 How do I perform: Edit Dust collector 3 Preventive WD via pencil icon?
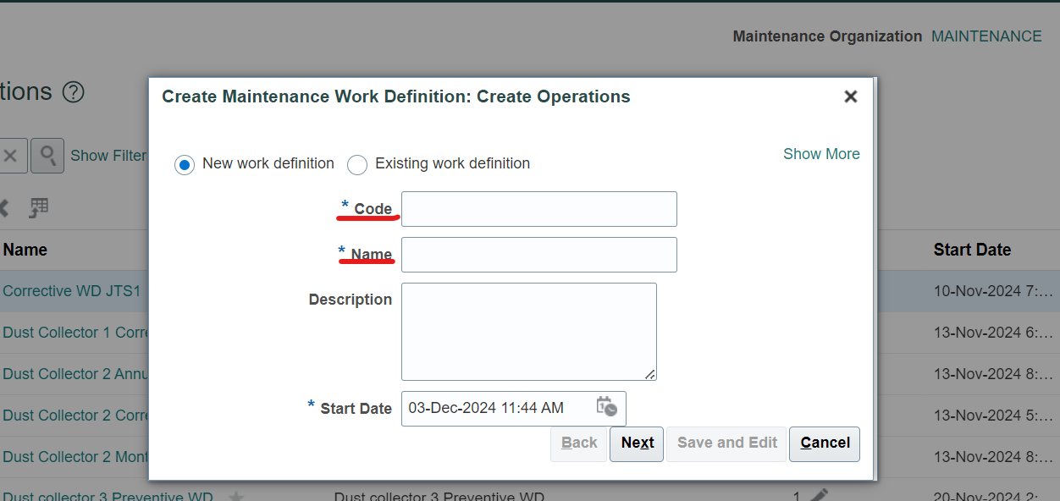(818, 495)
